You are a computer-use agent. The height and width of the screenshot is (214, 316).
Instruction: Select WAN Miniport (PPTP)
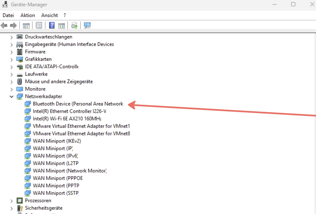click(56, 185)
